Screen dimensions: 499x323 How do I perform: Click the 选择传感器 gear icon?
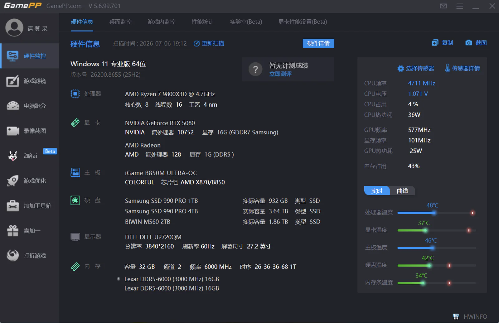400,68
